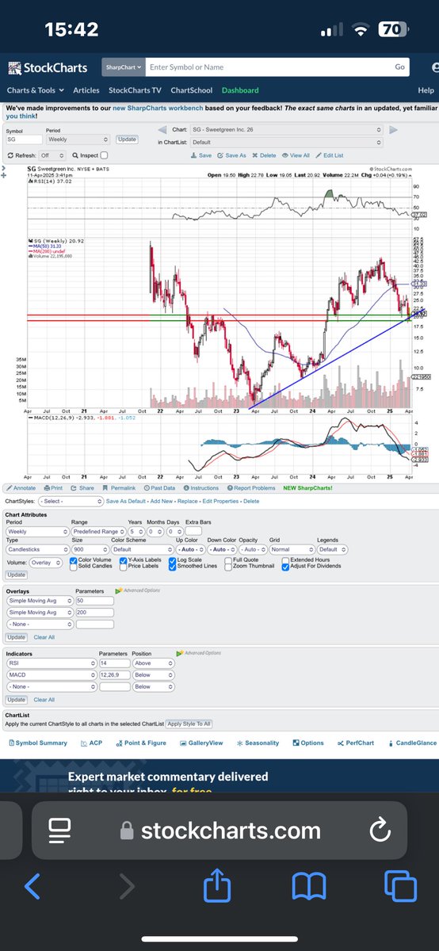This screenshot has width=439, height=951.
Task: Go to next chart arrow
Action: click(392, 129)
